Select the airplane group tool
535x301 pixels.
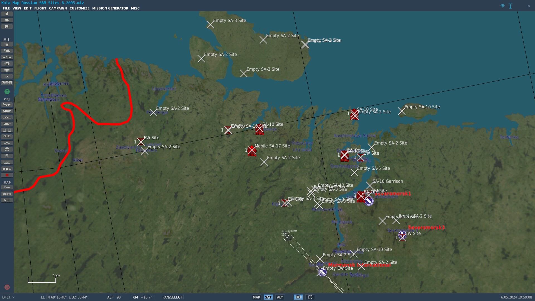7,105
